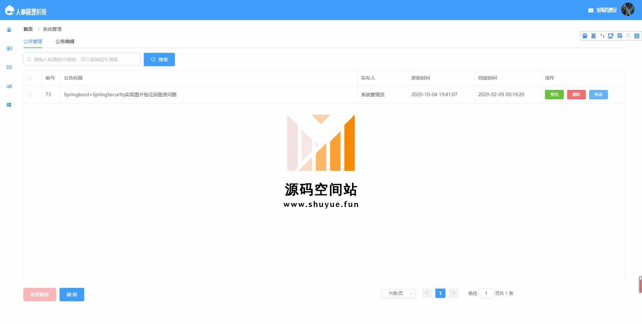Image resolution: width=642 pixels, height=324 pixels.
Task: Click red 删除 button for row 73
Action: tap(576, 95)
